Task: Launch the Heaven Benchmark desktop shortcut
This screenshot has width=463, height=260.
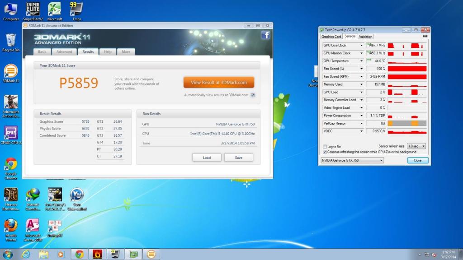Action: pyautogui.click(x=11, y=200)
